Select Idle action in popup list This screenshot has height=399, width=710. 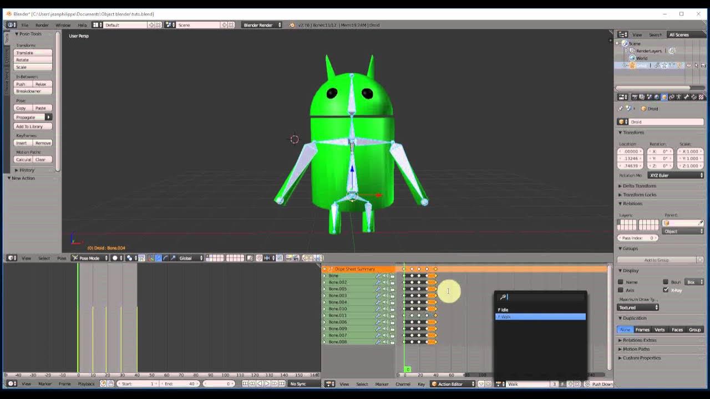coord(540,310)
